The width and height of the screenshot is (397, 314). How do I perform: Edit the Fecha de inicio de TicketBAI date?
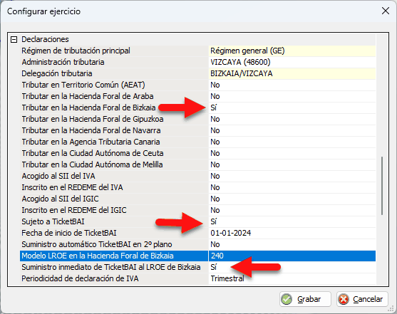tap(292, 233)
